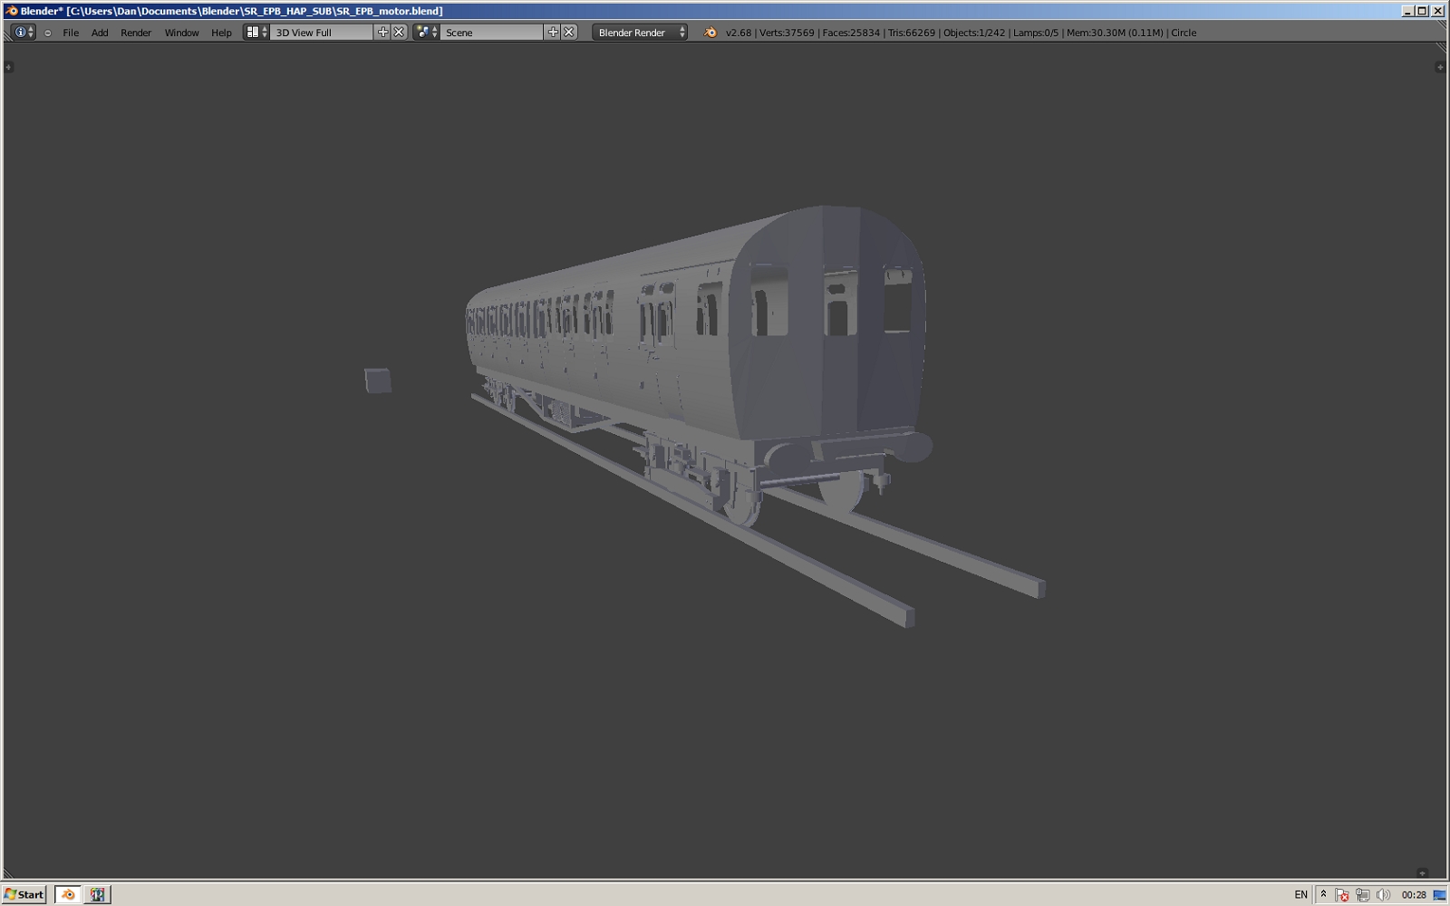
Task: Expand the Blender Render engine dropdown
Action: (640, 33)
